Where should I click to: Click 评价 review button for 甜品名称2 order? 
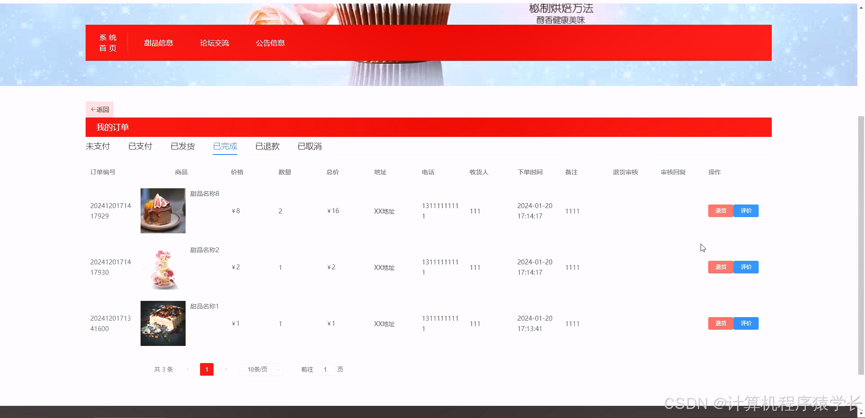click(746, 267)
